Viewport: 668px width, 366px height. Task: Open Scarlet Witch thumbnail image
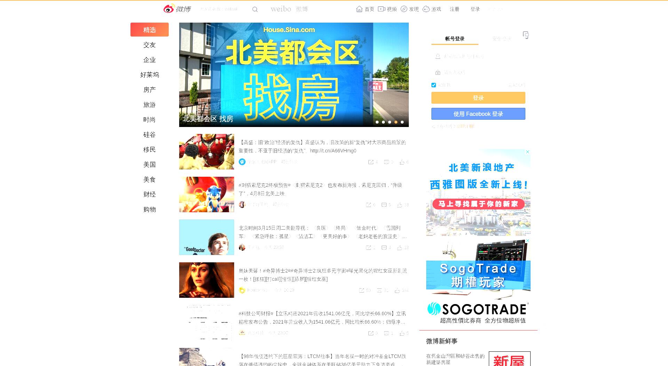(x=207, y=280)
